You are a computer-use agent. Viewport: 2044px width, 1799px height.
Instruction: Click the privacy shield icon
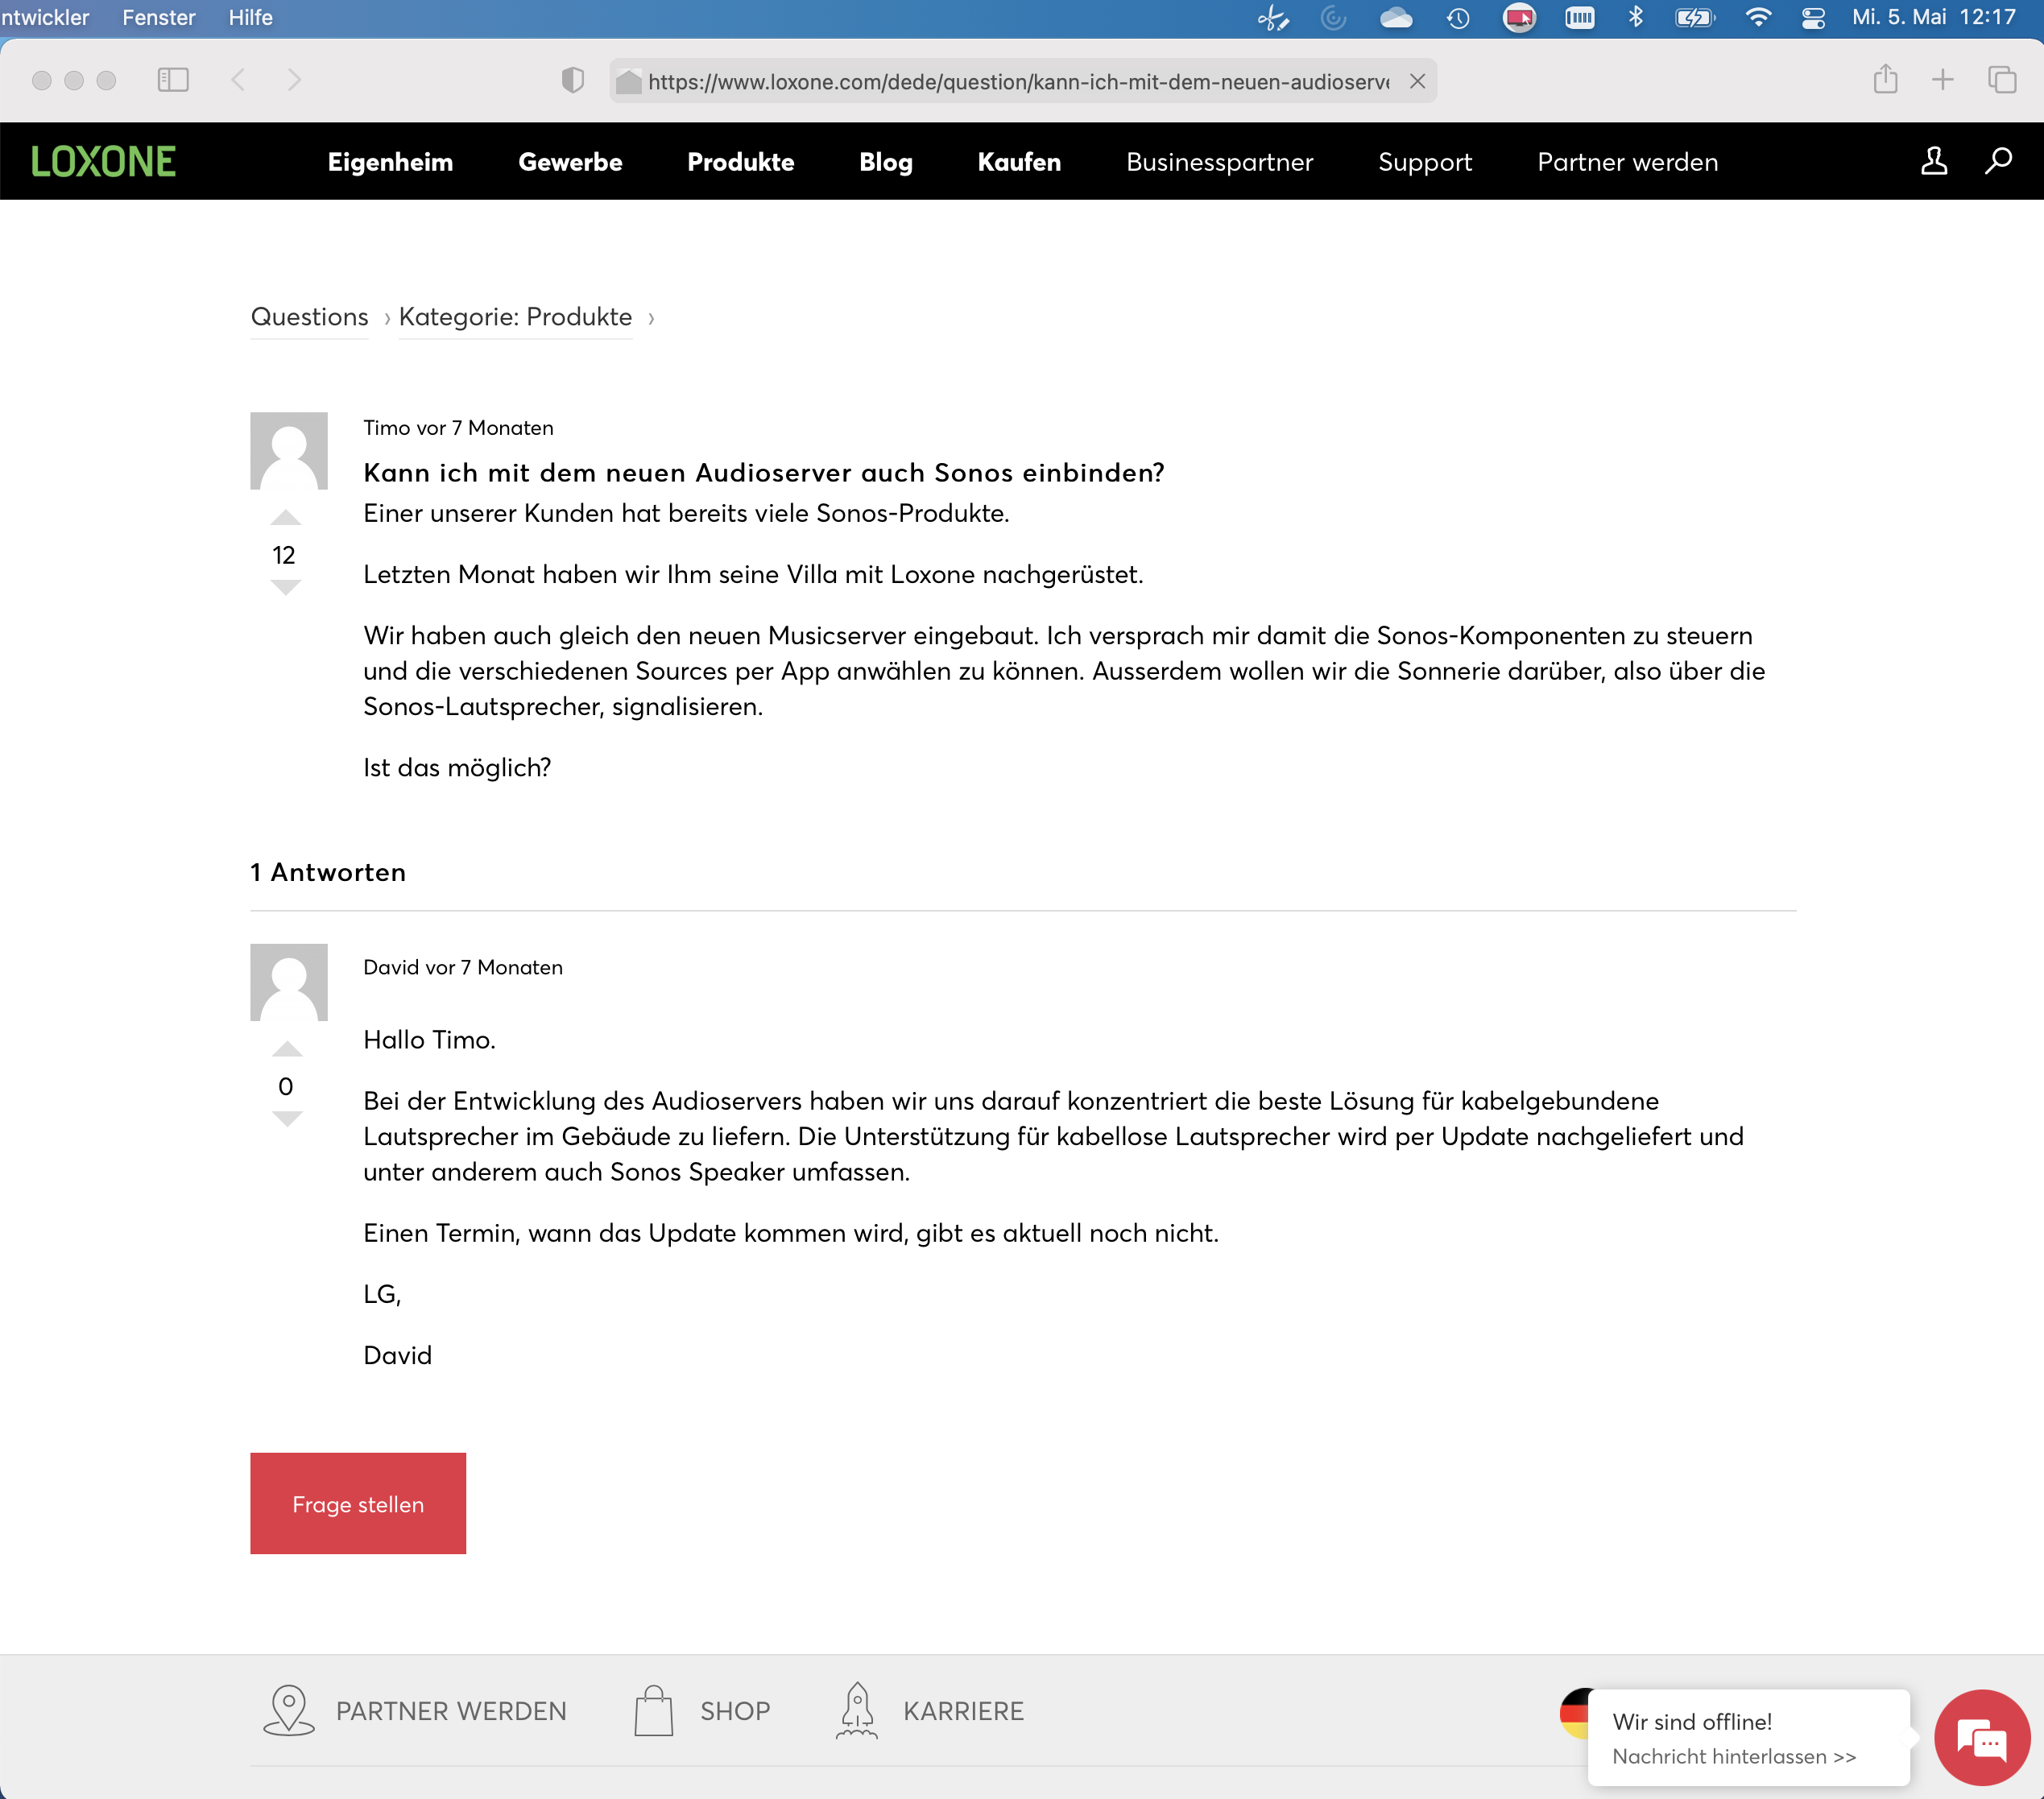(573, 80)
